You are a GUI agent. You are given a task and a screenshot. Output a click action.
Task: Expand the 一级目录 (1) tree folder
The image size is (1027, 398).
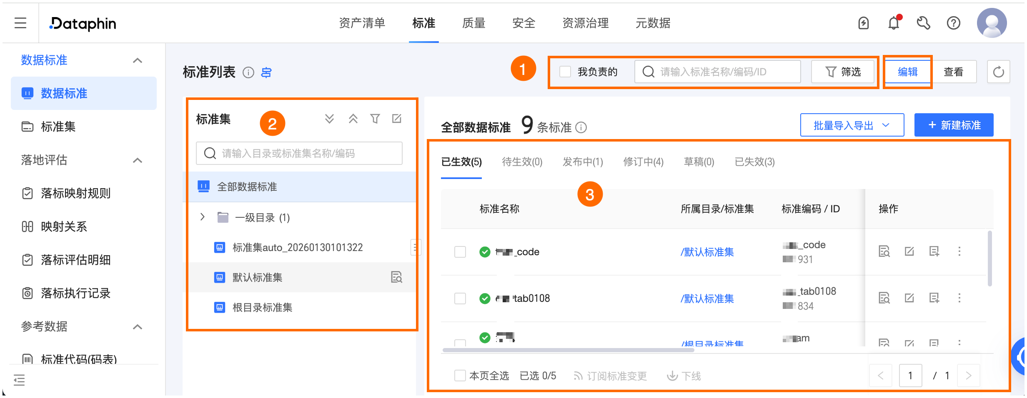203,217
